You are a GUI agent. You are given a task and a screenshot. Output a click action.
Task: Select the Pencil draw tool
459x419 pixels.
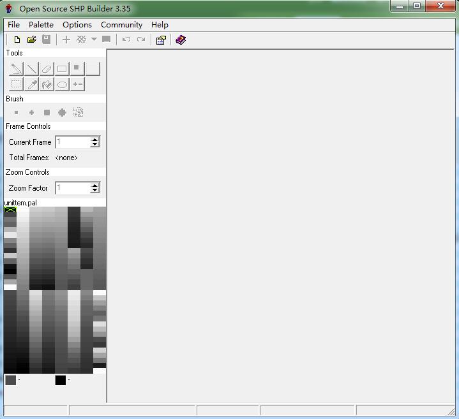point(17,69)
